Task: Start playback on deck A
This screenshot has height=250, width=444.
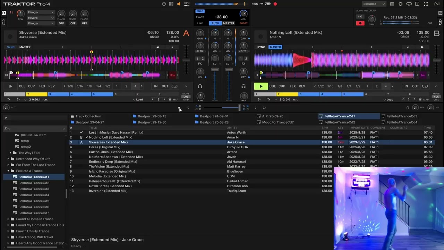Action: pyautogui.click(x=10, y=86)
